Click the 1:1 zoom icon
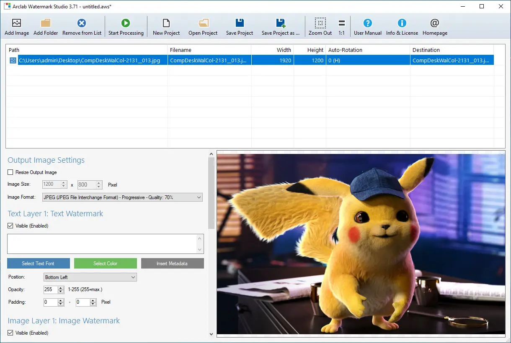 342,26
